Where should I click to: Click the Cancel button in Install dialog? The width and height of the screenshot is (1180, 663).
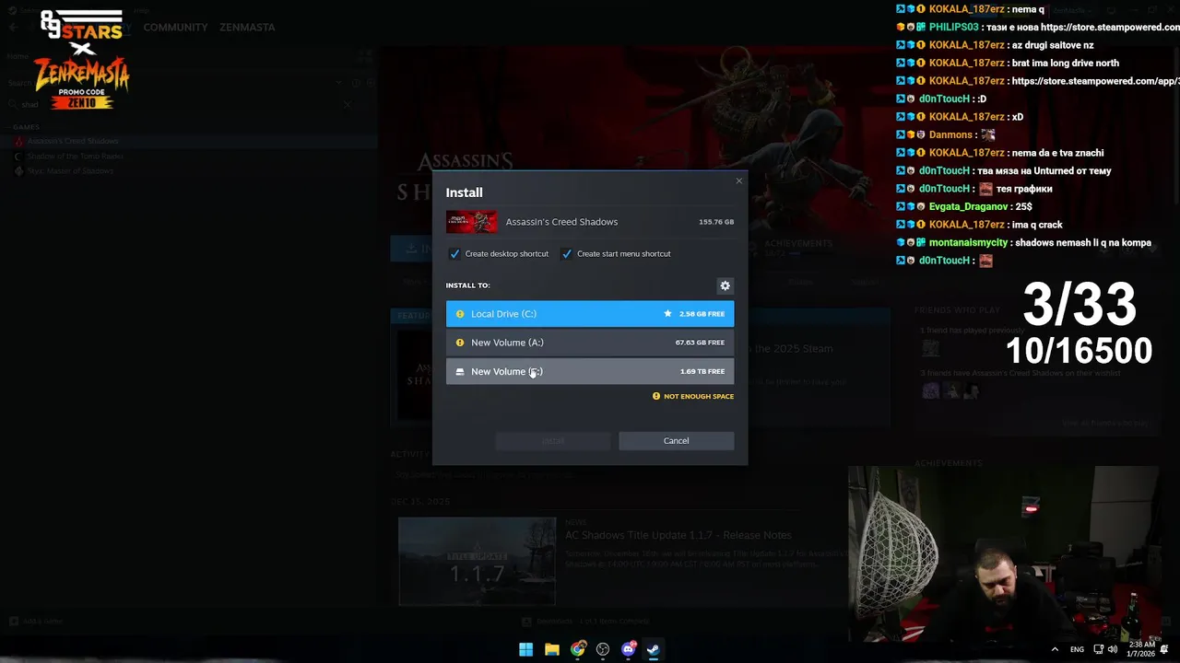tap(676, 440)
